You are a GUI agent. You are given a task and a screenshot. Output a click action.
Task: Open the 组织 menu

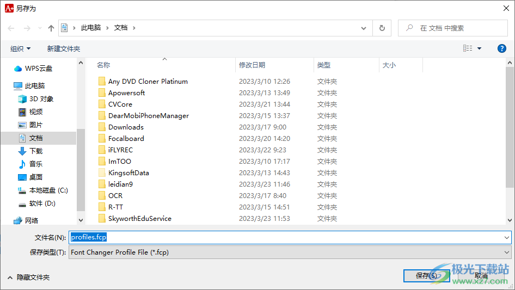pos(20,48)
